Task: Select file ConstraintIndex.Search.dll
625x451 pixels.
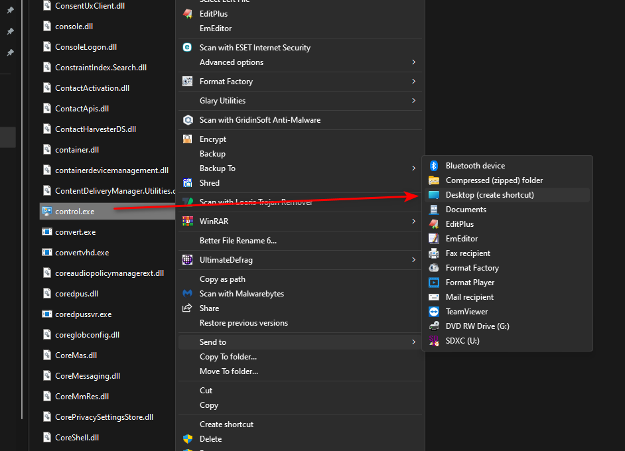Action: pos(101,68)
